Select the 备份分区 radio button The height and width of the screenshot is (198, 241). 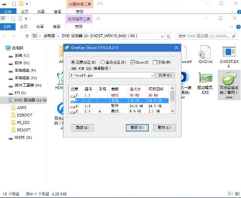[x=103, y=62]
